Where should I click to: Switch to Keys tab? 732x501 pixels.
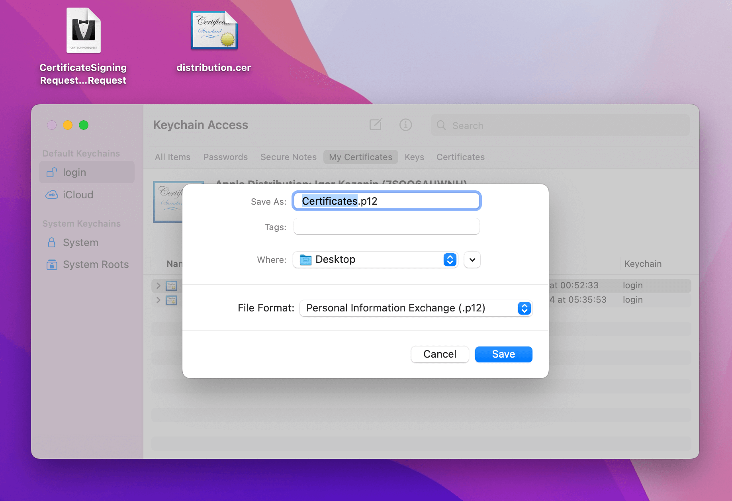[414, 157]
